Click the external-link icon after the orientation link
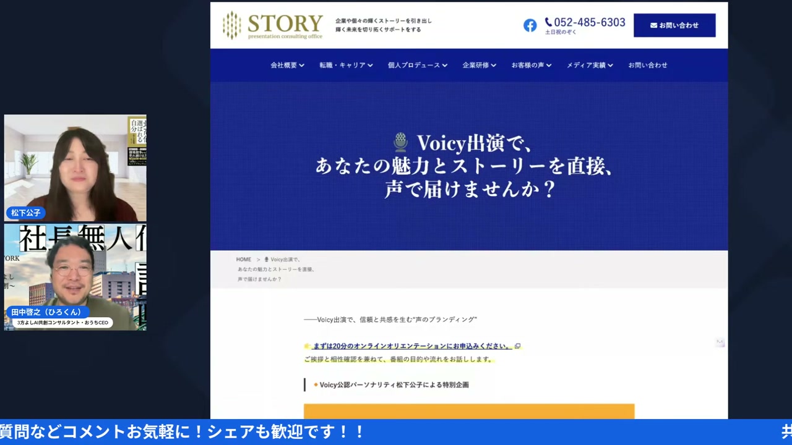This screenshot has height=445, width=792. (518, 346)
